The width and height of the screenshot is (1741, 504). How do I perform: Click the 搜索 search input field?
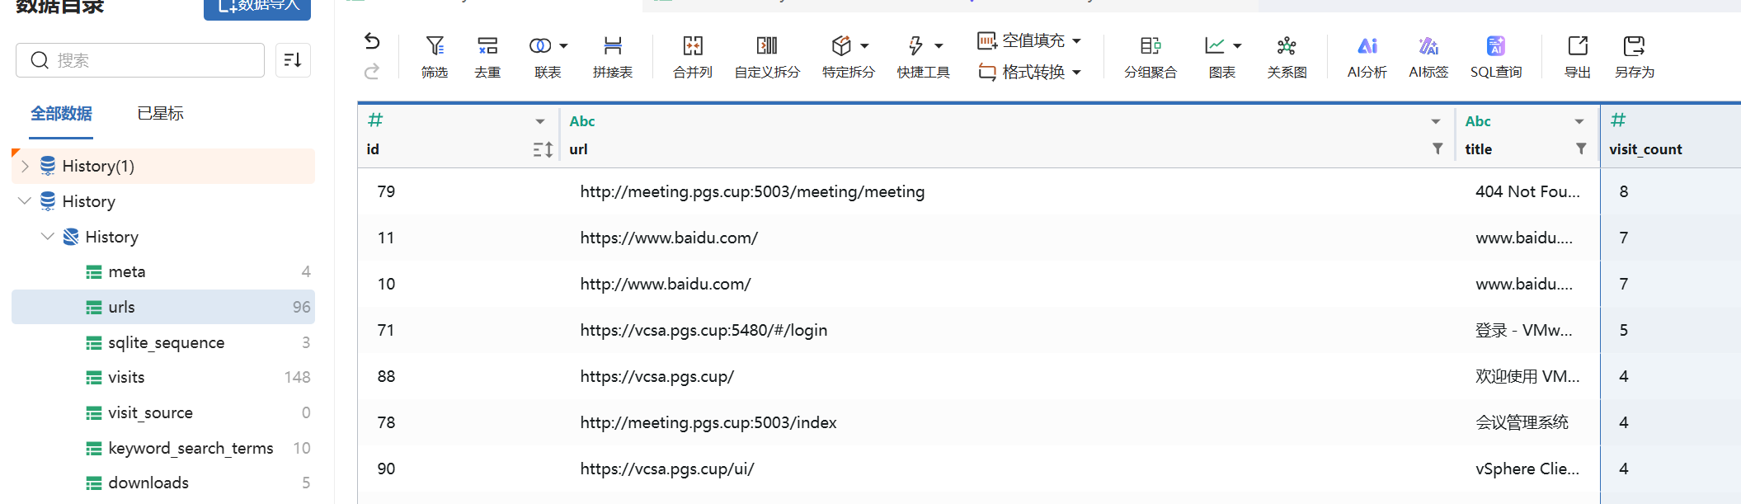point(140,60)
